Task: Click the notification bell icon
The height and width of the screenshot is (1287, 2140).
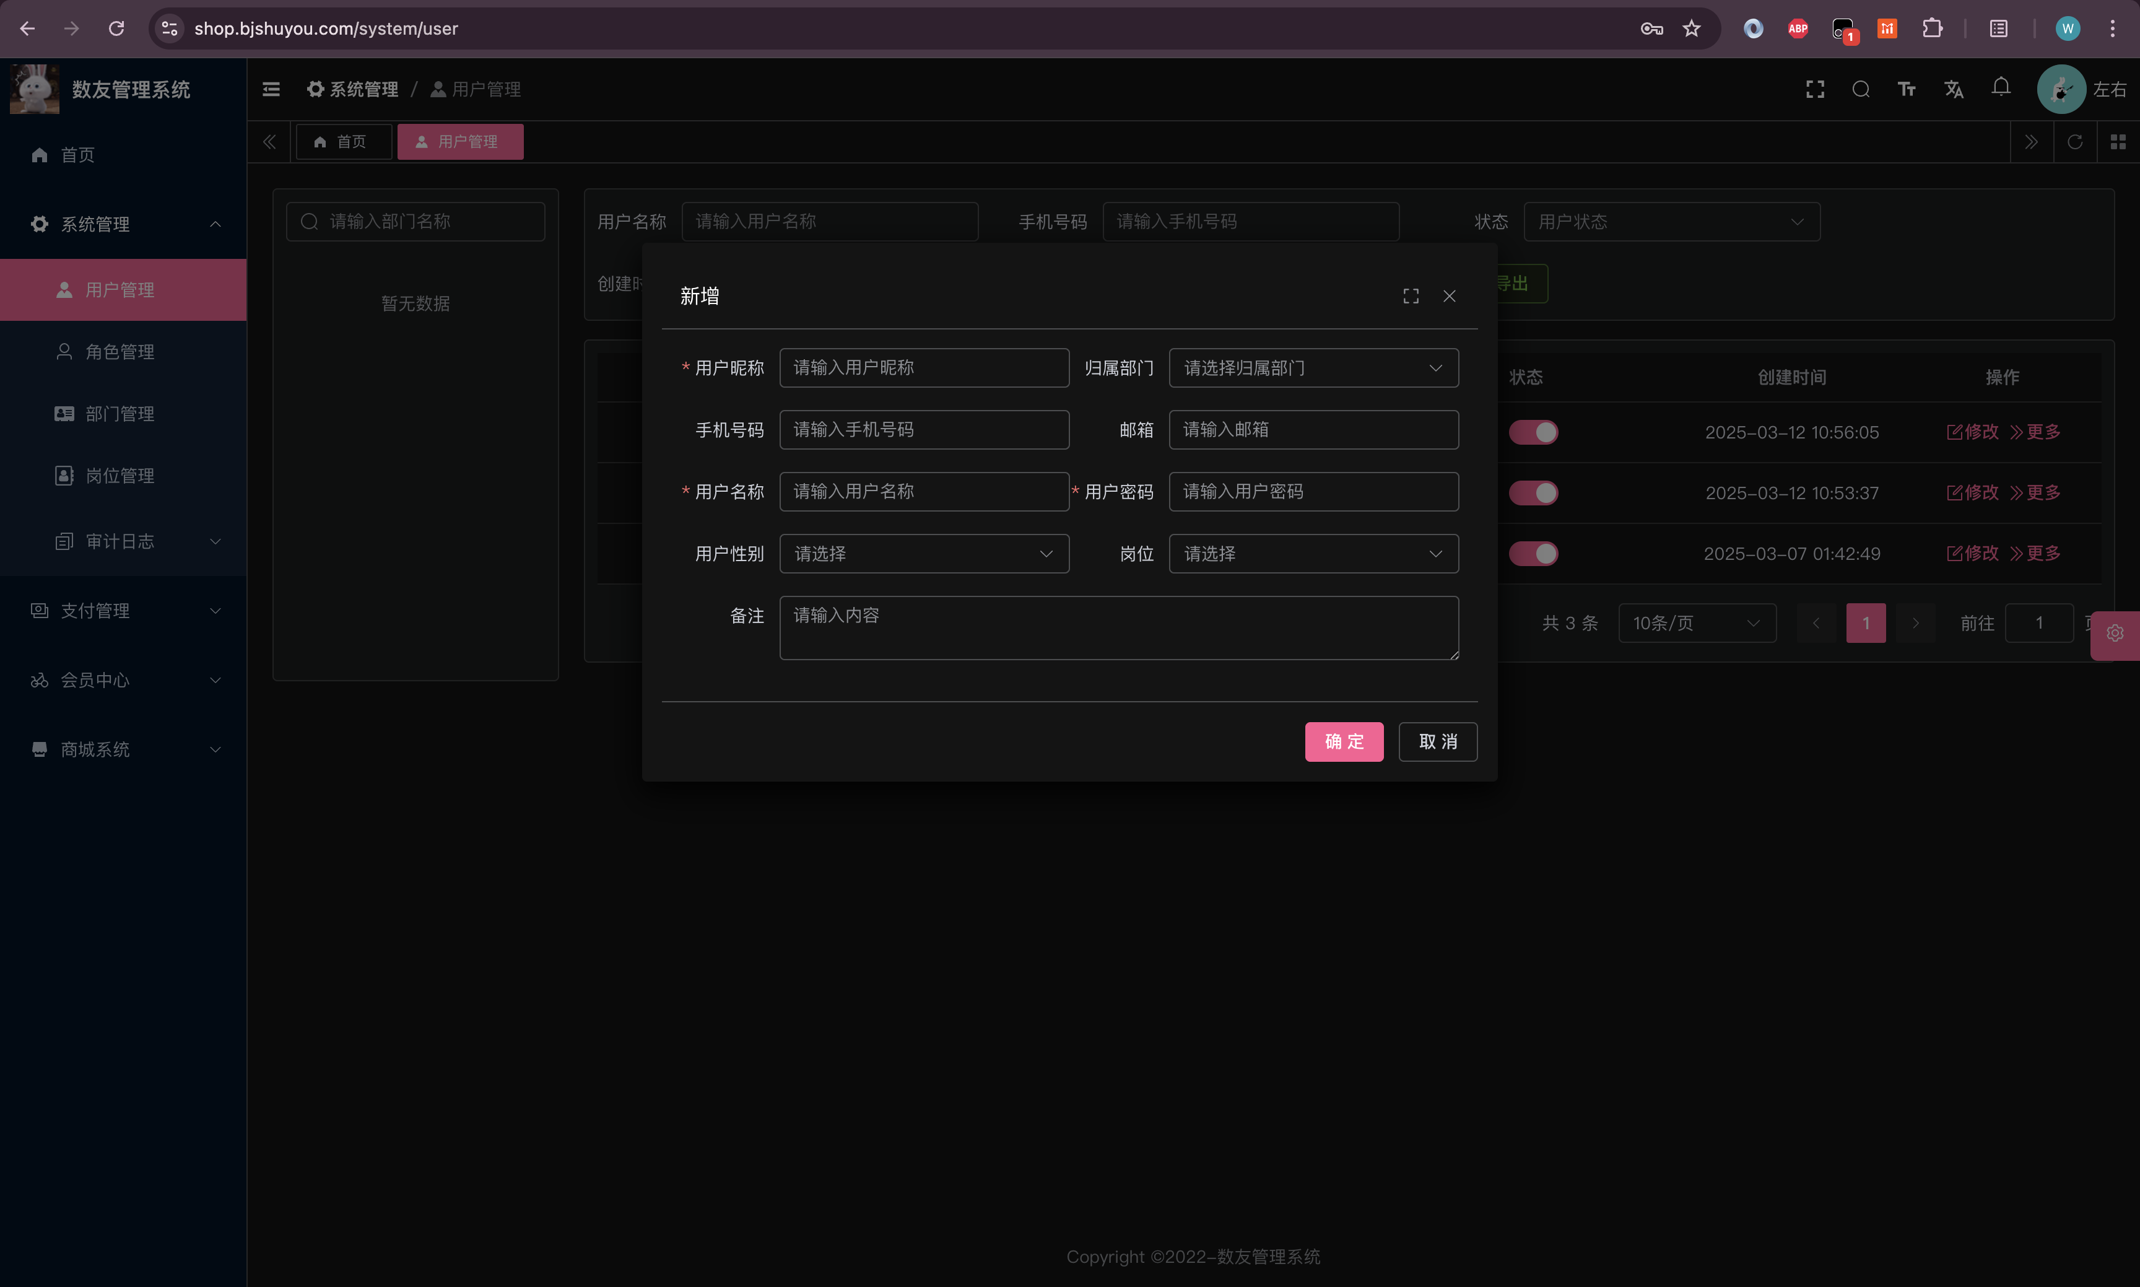Action: point(2001,87)
